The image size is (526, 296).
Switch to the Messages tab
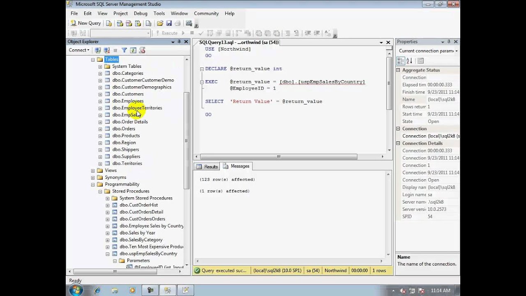point(236,166)
